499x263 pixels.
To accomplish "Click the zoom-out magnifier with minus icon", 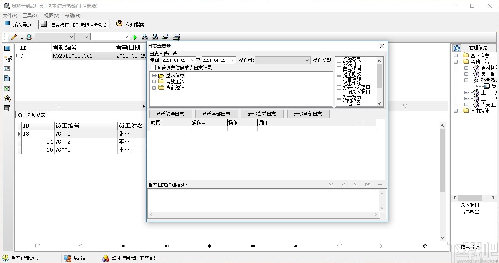I will [x=154, y=37].
